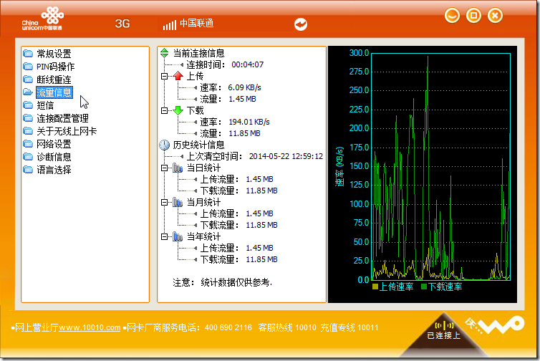Image resolution: width=540 pixels, height=361 pixels.
Task: Minimize the window with the round orange button
Action: click(452, 16)
